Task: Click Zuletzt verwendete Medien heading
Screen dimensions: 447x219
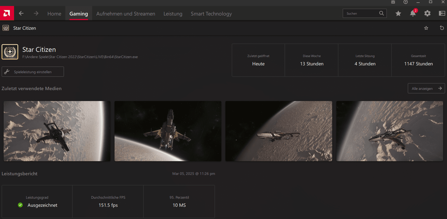Action: pos(32,89)
